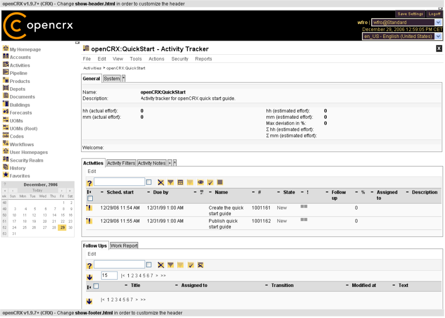Open the Products sidebar icon
This screenshot has width=445, height=318.
pyautogui.click(x=6, y=80)
